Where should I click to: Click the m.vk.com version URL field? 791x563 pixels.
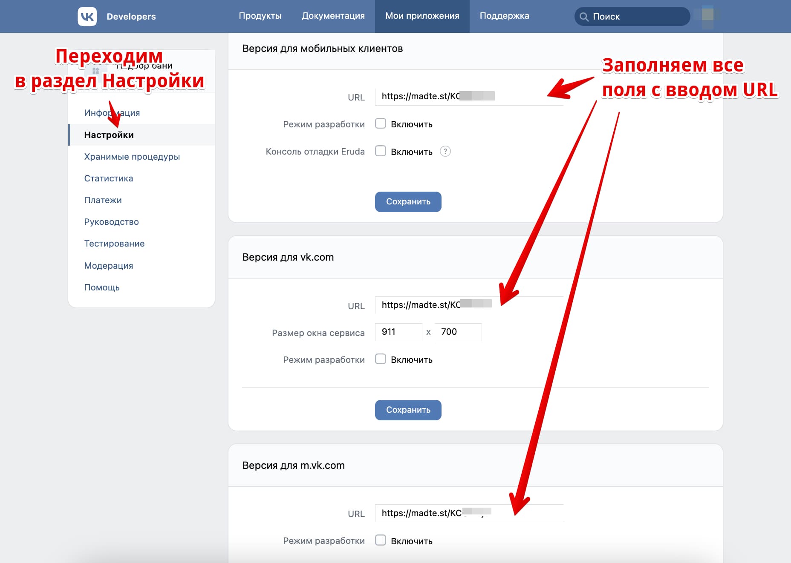click(469, 513)
